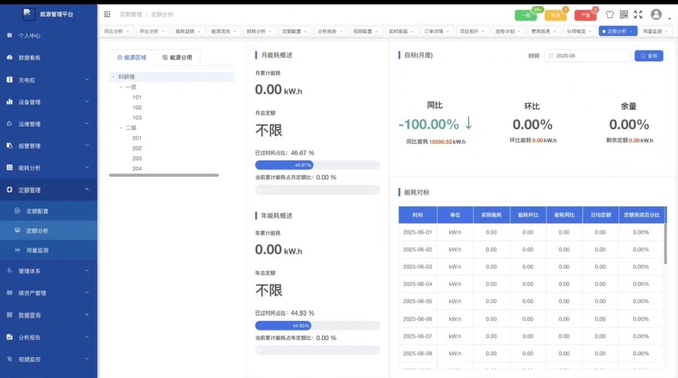The image size is (678, 378).
Task: Click the calendar icon in date field
Action: pos(551,56)
